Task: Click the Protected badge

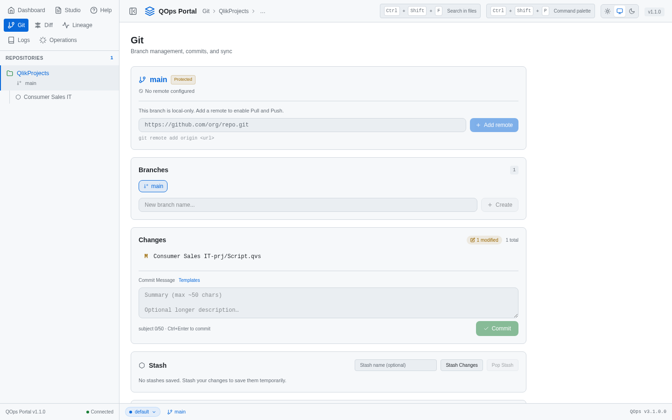Action: tap(183, 80)
